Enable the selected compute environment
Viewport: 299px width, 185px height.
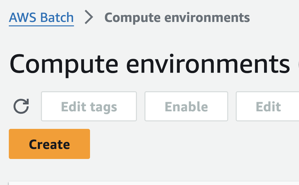coord(186,106)
